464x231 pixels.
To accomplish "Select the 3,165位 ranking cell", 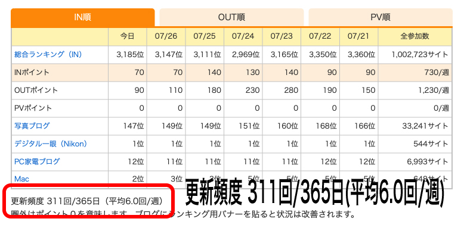I will pos(282,55).
